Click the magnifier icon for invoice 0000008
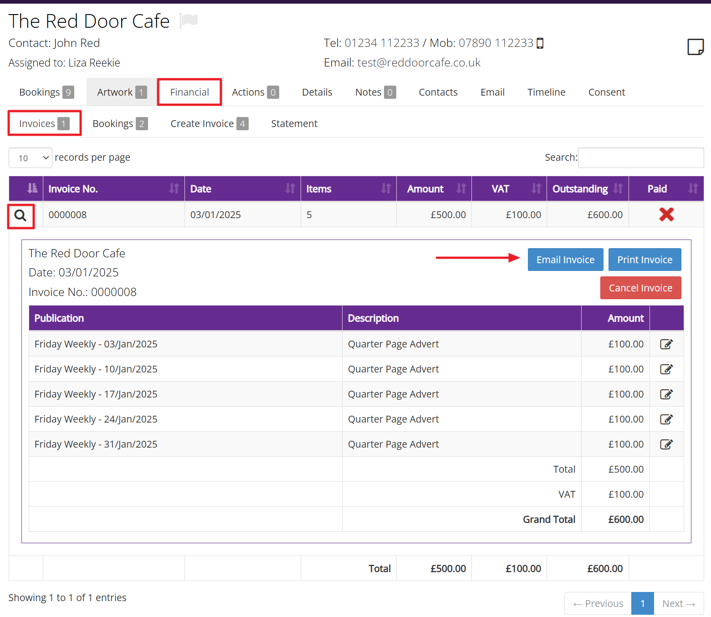Screen dimensions: 711x617 point(20,215)
